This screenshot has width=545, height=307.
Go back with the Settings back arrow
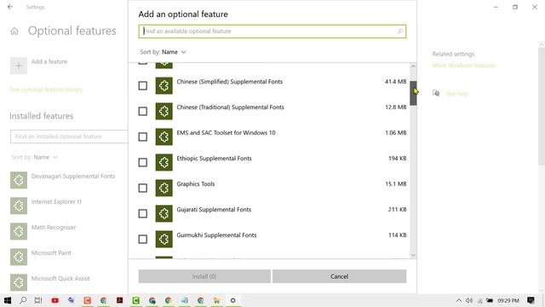(10, 7)
